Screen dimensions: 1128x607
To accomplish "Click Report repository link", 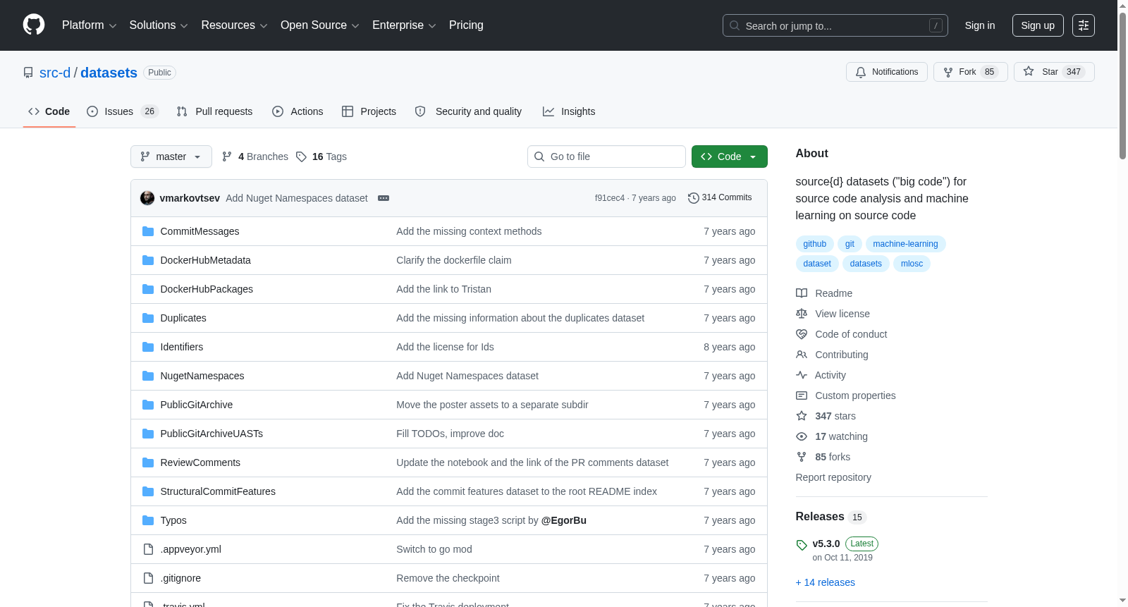I will tap(833, 477).
